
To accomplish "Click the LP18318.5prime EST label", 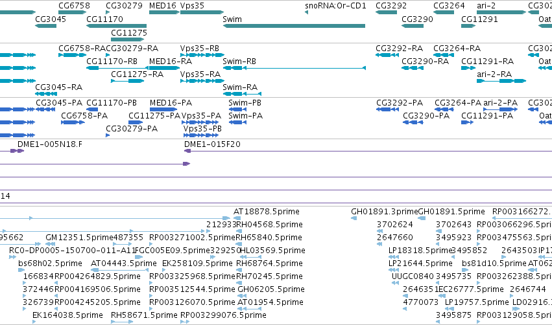I will tap(420, 250).
